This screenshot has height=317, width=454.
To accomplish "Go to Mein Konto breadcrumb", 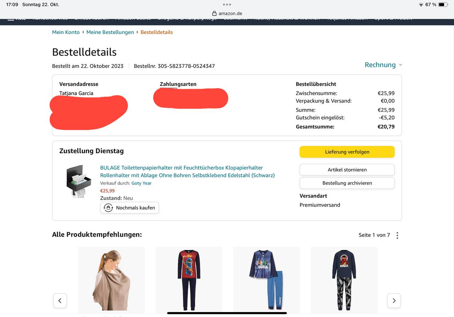I will 66,32.
